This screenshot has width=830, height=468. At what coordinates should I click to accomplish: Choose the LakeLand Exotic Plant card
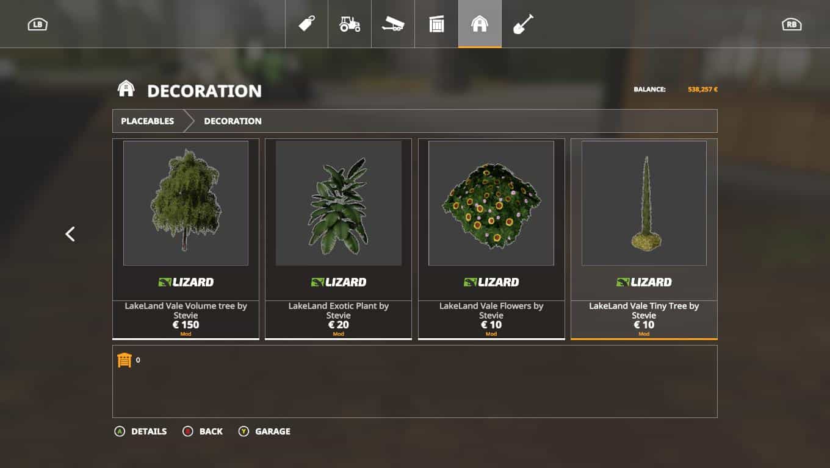click(339, 239)
